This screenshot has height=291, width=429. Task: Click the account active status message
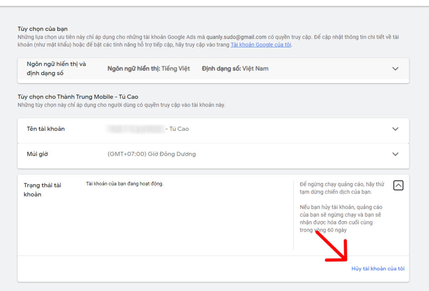point(124,184)
